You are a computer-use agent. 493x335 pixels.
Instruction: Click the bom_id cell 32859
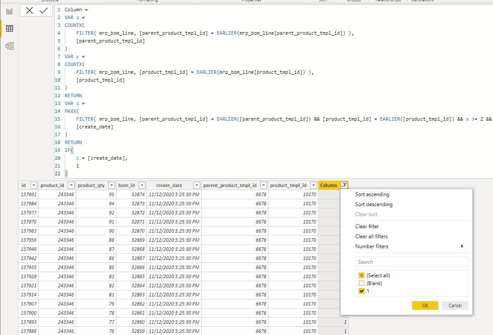point(132,331)
